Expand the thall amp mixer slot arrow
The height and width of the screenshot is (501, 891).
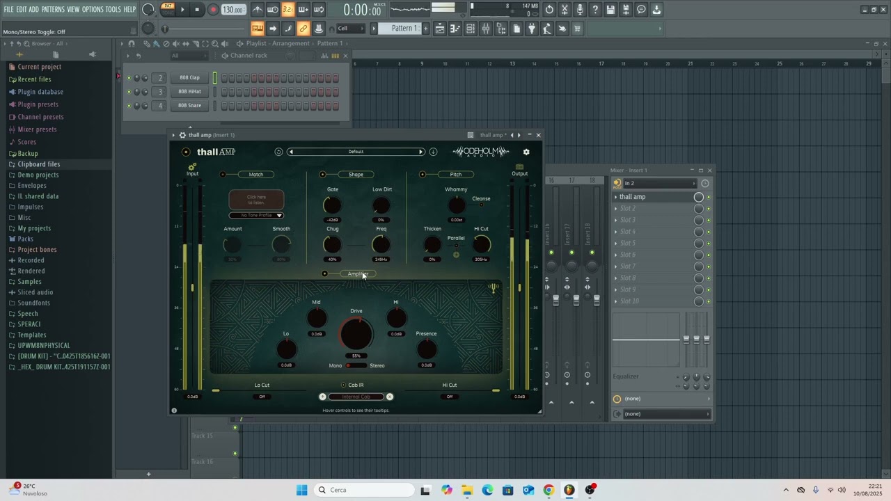pyautogui.click(x=616, y=197)
